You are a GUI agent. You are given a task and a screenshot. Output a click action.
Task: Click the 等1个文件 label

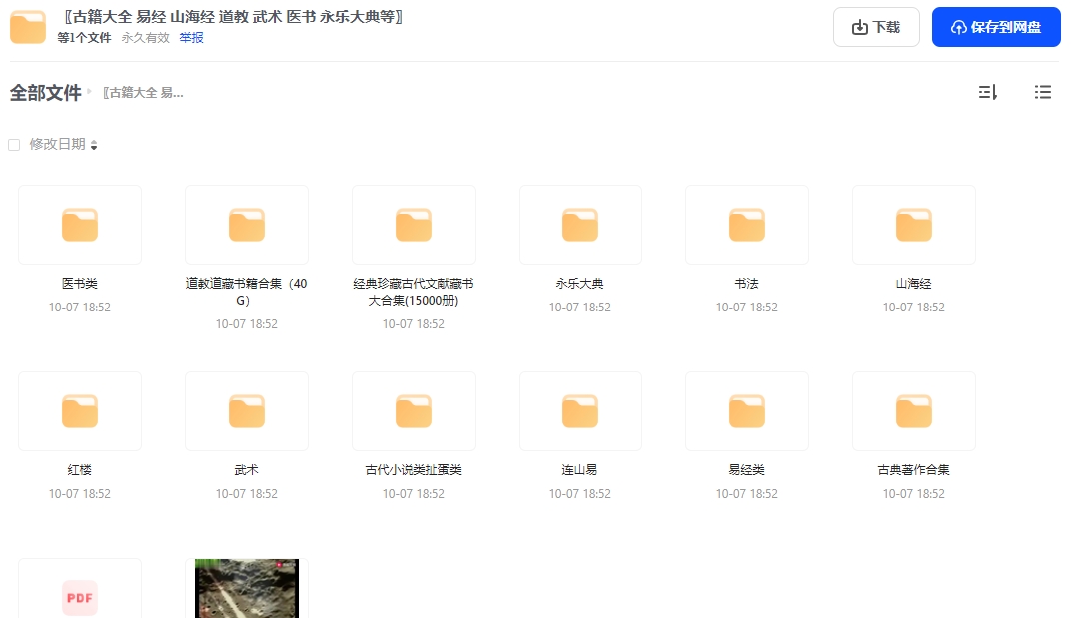tap(84, 38)
